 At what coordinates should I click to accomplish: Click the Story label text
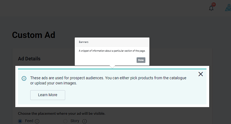(75, 121)
